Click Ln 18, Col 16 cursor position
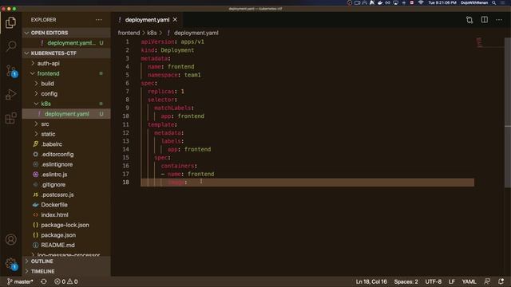 click(x=371, y=281)
